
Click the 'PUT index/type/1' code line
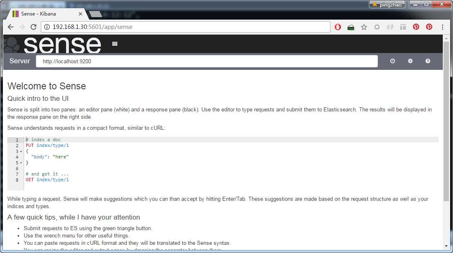pos(47,145)
